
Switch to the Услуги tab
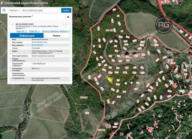tap(57, 36)
